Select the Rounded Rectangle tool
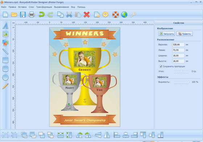 coord(5,69)
